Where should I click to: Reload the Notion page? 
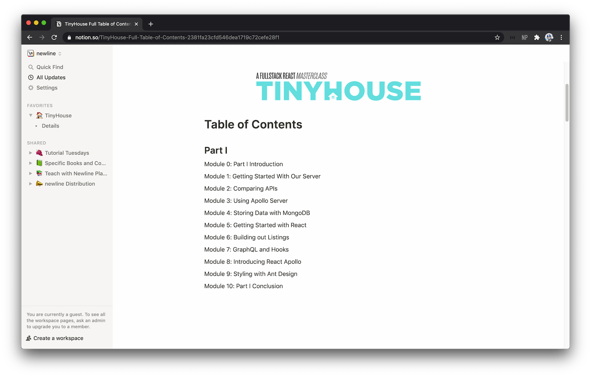(x=54, y=37)
